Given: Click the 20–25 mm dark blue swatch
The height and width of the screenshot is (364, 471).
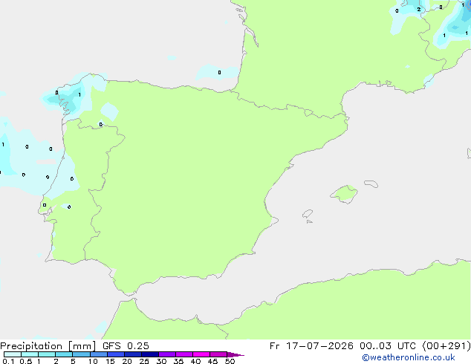Looking at the screenshot, I should pos(132,354).
